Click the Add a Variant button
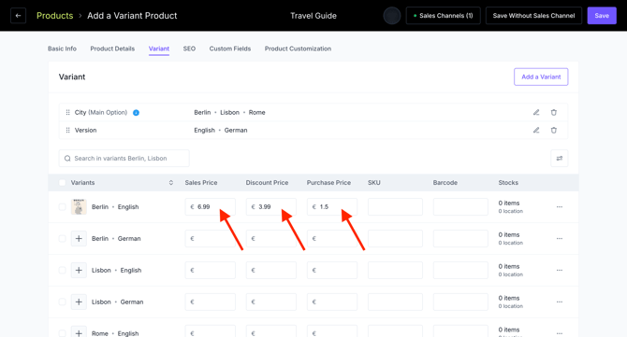The image size is (627, 337). [x=541, y=77]
